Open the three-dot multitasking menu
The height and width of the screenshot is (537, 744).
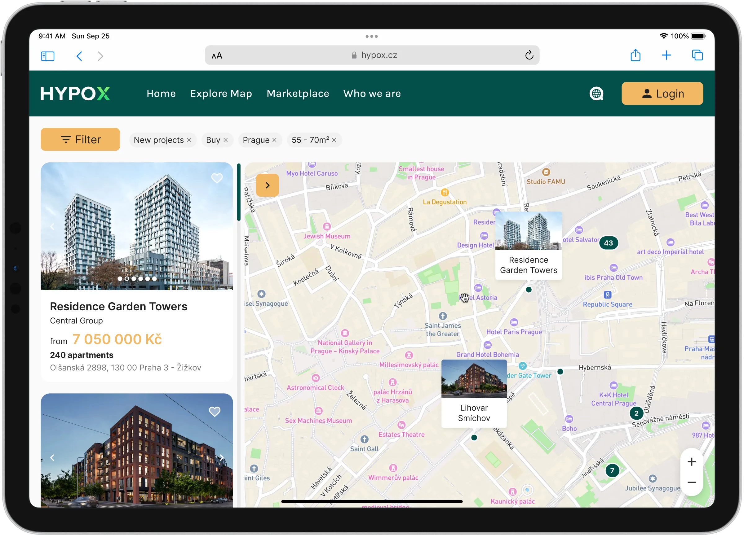372,36
